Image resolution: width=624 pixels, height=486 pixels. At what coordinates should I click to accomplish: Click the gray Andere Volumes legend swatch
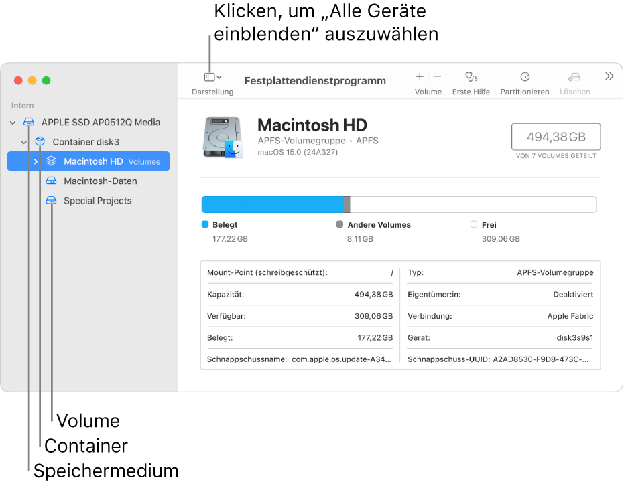coord(339,224)
